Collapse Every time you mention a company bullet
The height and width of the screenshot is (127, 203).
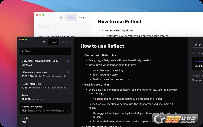(86, 90)
